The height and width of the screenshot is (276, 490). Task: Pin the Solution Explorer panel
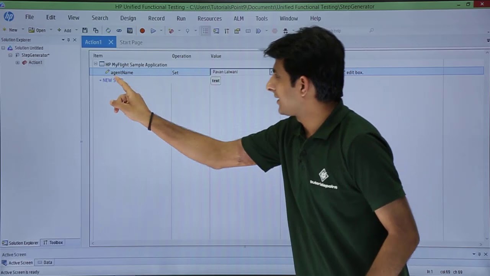tap(69, 40)
